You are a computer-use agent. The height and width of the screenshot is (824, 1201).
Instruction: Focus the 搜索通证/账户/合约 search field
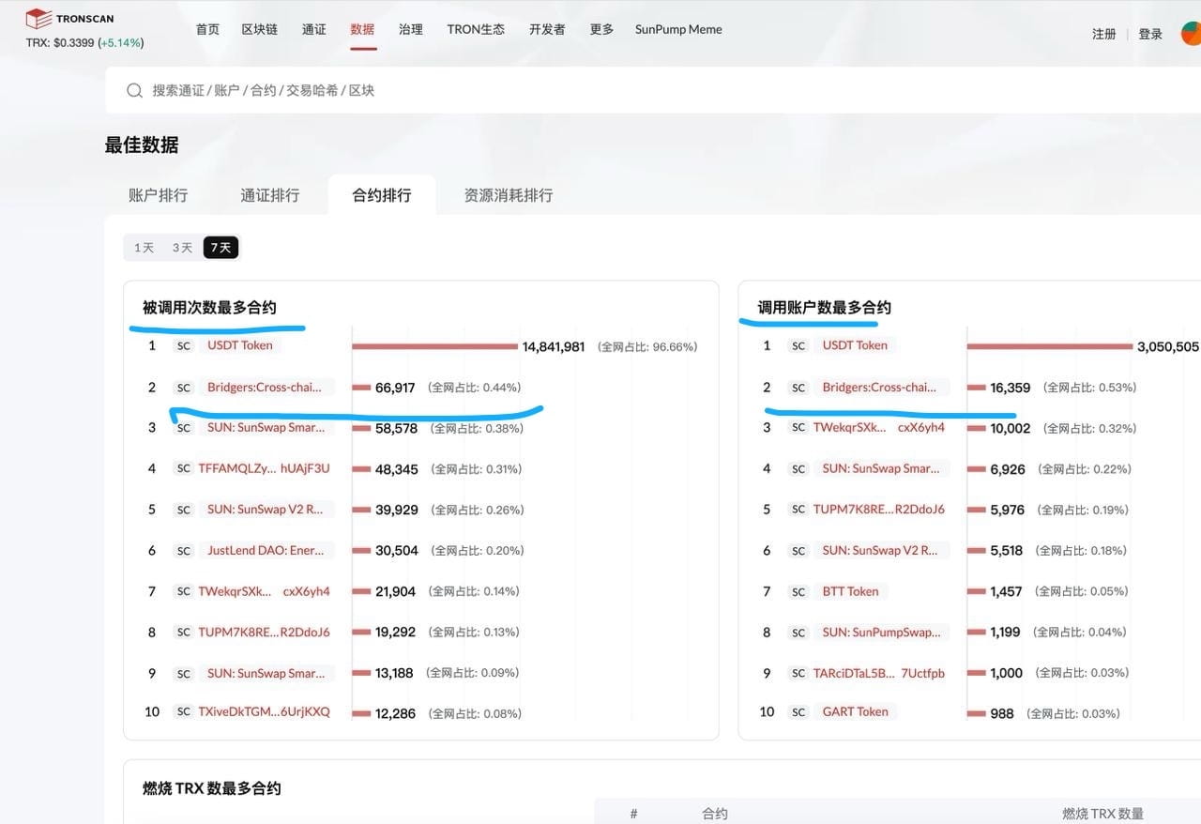(653, 90)
